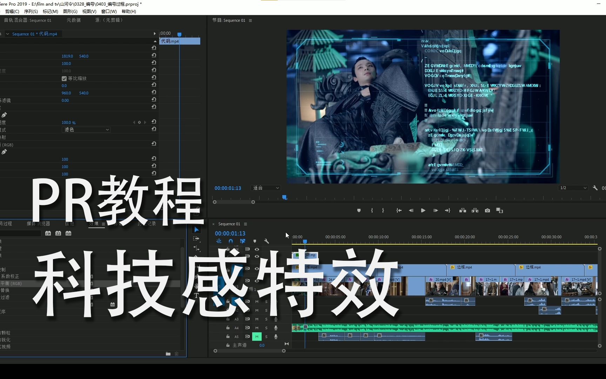Select the Selection tool arrow
This screenshot has height=379, width=606.
click(x=196, y=230)
